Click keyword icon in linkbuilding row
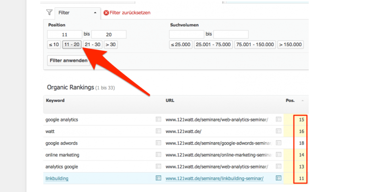The image size is (386, 192). coord(158,178)
